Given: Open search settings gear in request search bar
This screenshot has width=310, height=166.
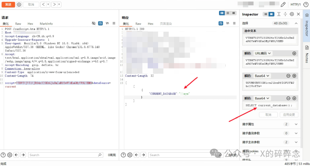Looking at the screenshot, I should pyautogui.click(x=10, y=155).
